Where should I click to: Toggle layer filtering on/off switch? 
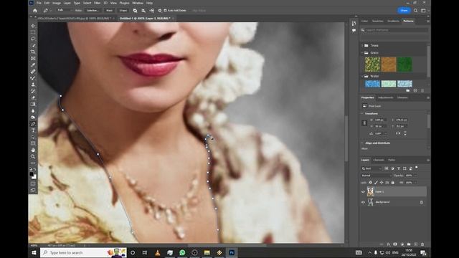[x=416, y=168]
